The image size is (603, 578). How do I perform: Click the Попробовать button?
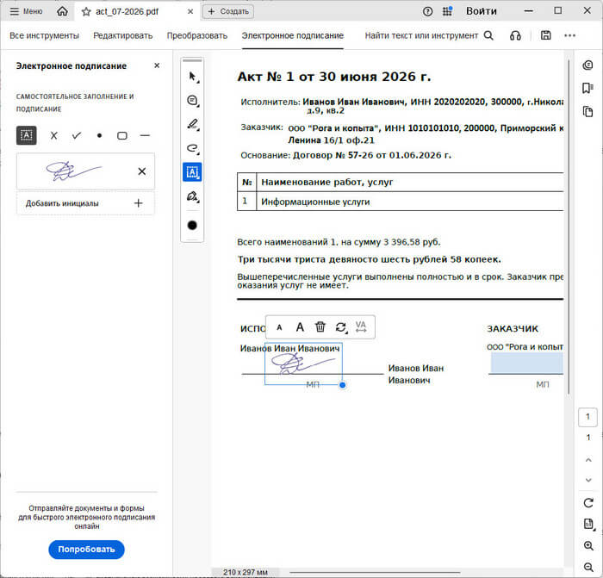coord(86,550)
